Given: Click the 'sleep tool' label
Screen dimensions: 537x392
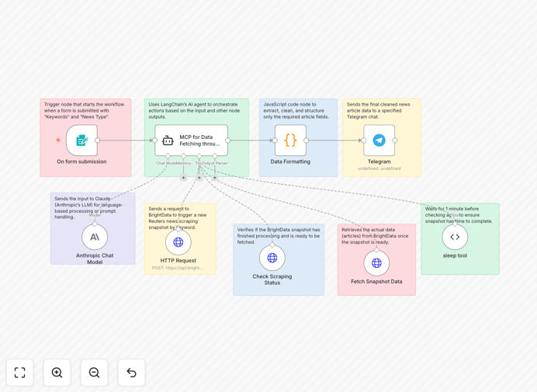Looking at the screenshot, I should pos(455,255).
